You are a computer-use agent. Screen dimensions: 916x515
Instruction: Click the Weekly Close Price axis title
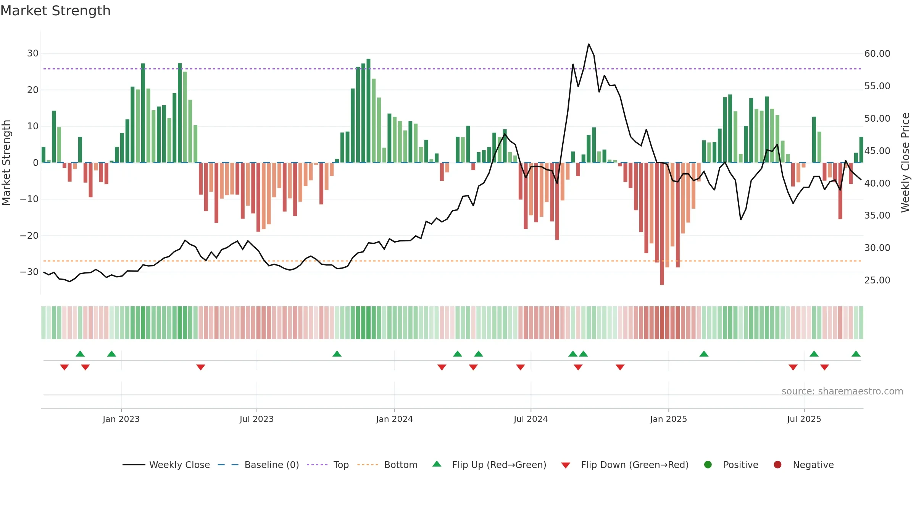coord(905,163)
